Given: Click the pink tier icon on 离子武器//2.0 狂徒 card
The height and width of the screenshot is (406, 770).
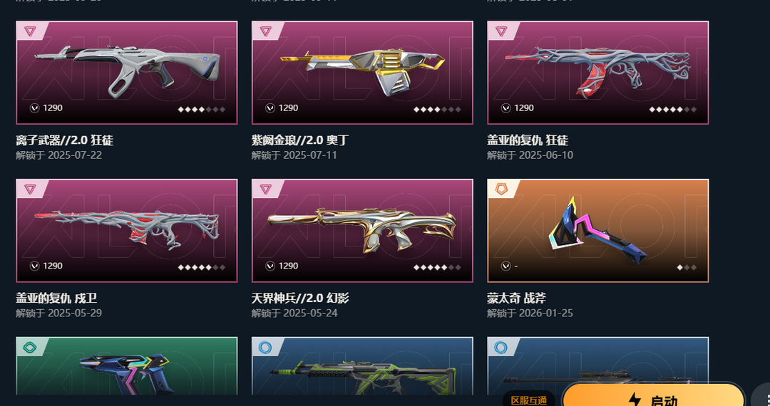Looking at the screenshot, I should tap(30, 31).
